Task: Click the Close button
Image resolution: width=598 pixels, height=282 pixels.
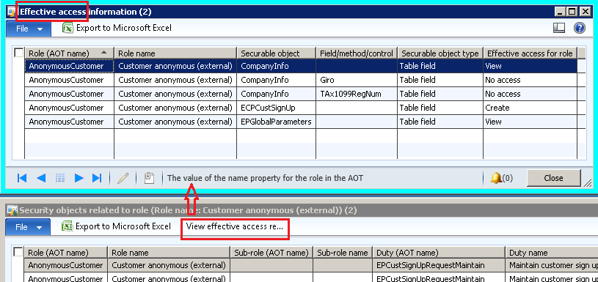Action: 553,178
